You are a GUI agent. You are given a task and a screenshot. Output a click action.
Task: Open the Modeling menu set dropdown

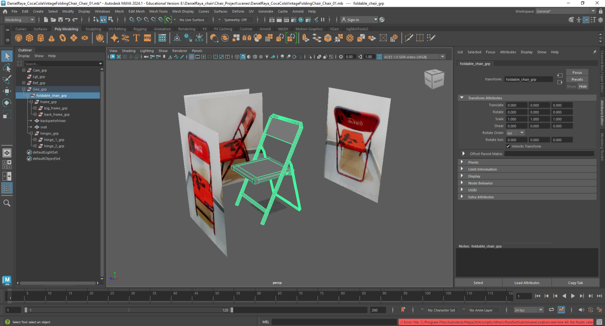(20, 20)
